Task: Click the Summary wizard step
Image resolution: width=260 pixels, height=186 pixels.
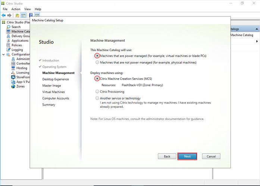Action: [x=48, y=105]
